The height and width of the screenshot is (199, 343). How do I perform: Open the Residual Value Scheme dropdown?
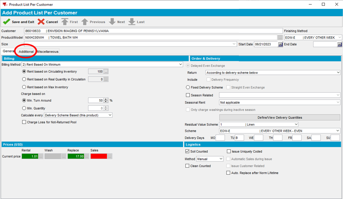[296, 125]
